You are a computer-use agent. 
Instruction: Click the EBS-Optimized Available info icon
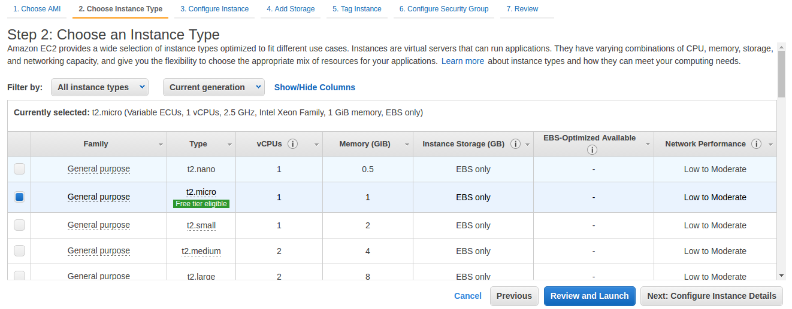(x=593, y=150)
